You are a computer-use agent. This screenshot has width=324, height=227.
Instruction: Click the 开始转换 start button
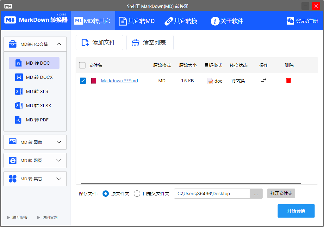(x=296, y=211)
